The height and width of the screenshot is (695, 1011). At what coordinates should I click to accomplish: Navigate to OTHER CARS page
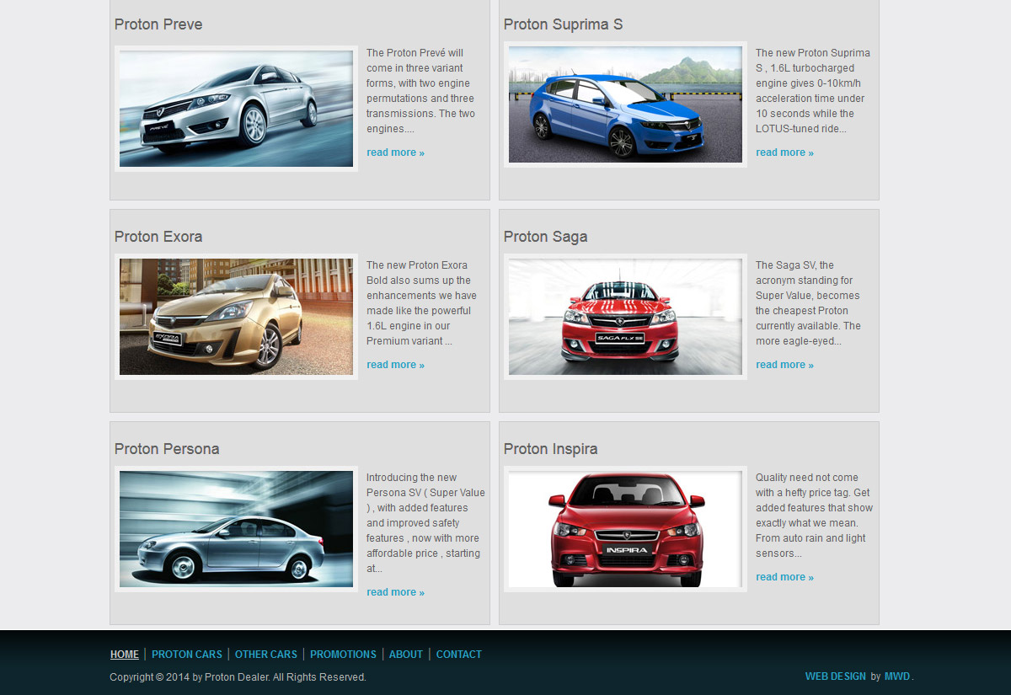(266, 655)
